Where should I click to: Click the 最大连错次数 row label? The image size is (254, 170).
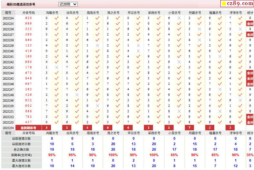click(21, 161)
